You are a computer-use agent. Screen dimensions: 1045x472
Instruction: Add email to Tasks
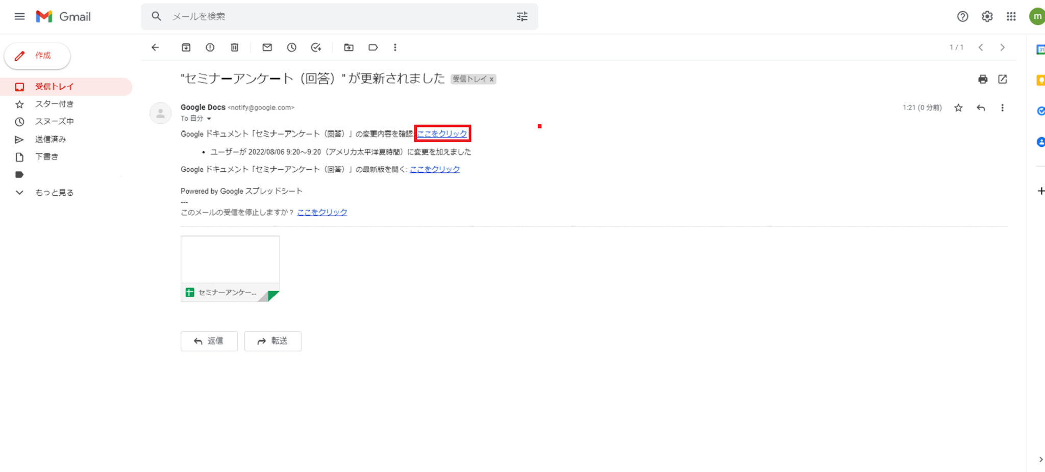(316, 47)
